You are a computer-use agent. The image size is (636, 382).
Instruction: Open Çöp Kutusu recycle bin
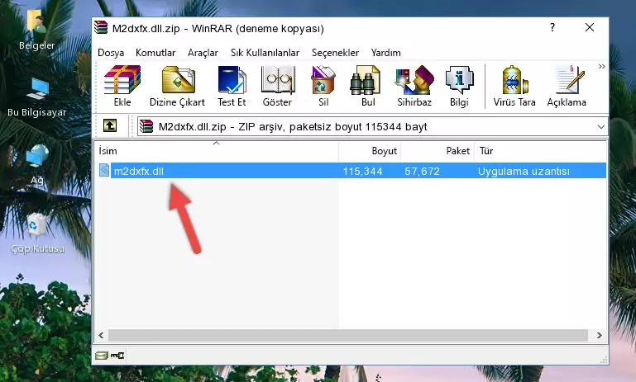pos(37,233)
